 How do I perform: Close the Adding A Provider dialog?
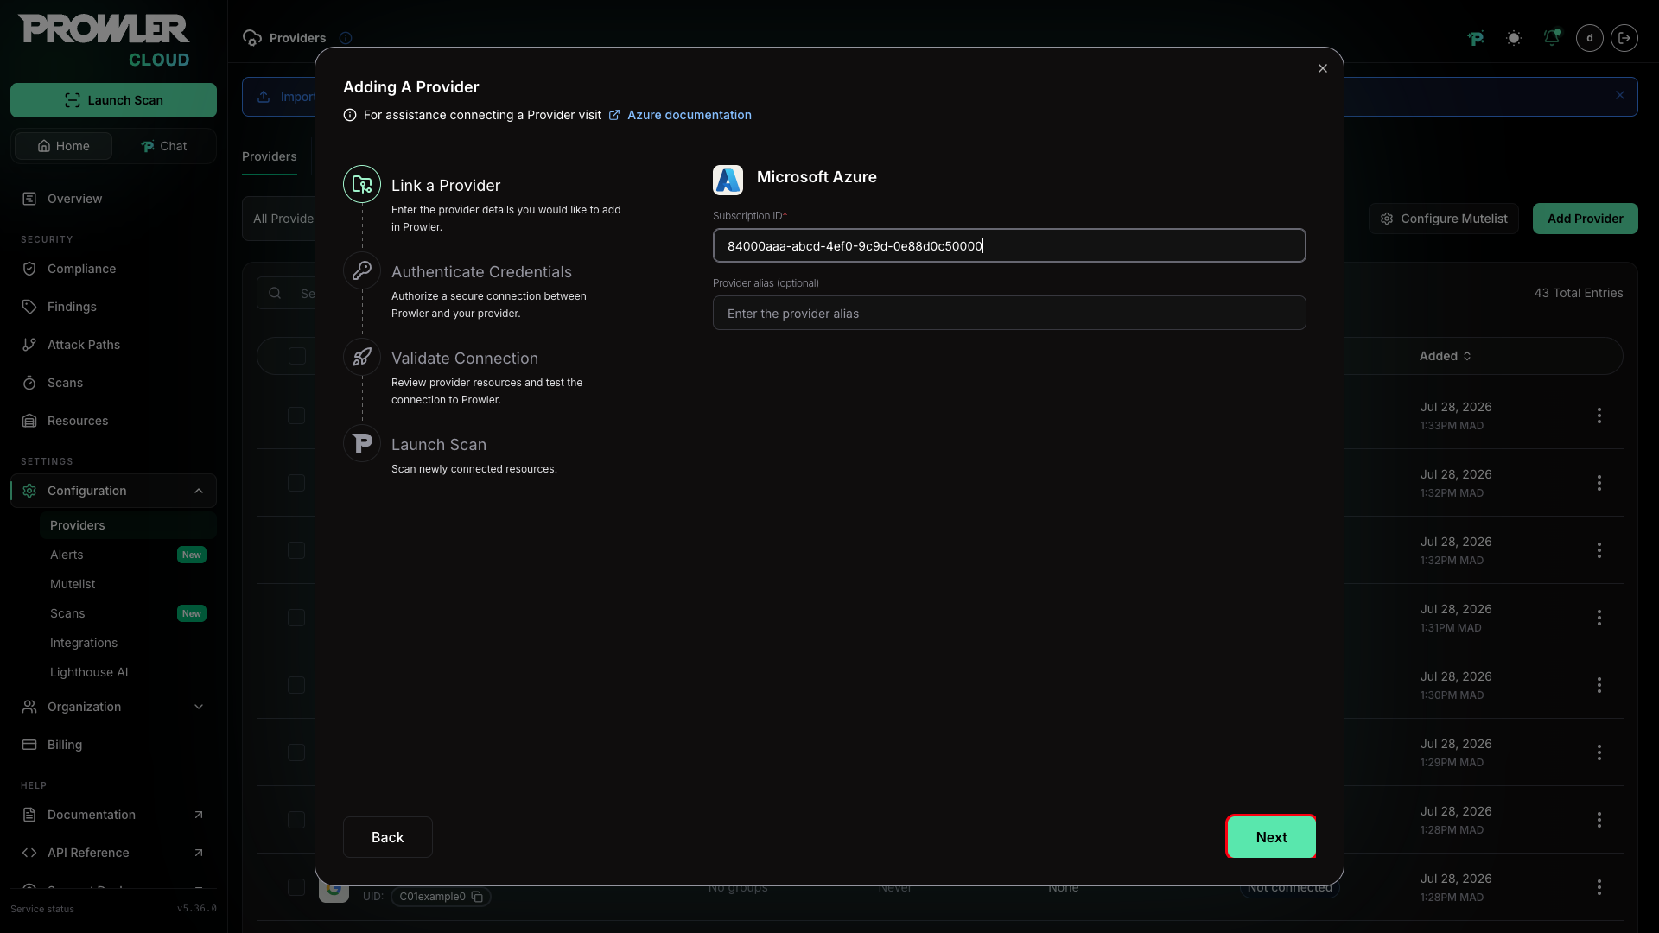[1322, 68]
